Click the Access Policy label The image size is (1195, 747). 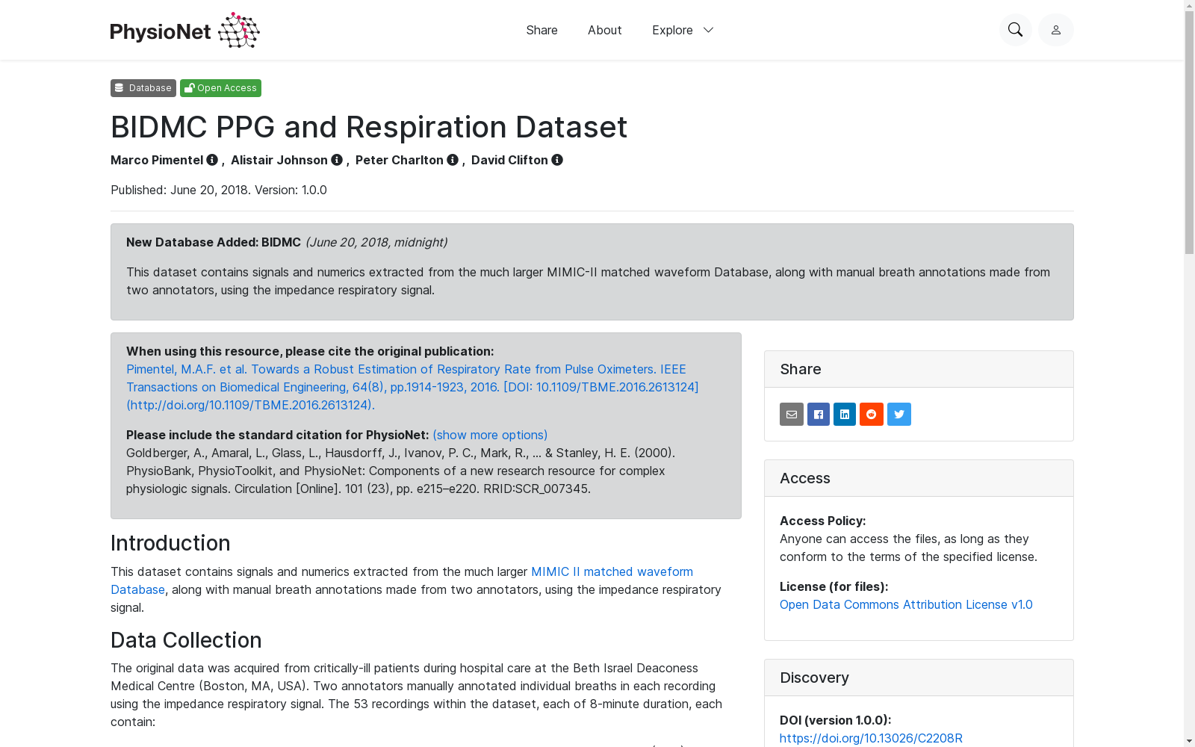click(x=822, y=521)
